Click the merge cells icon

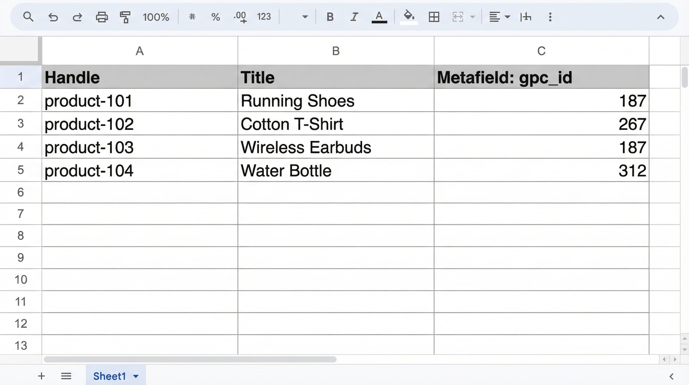click(x=458, y=17)
